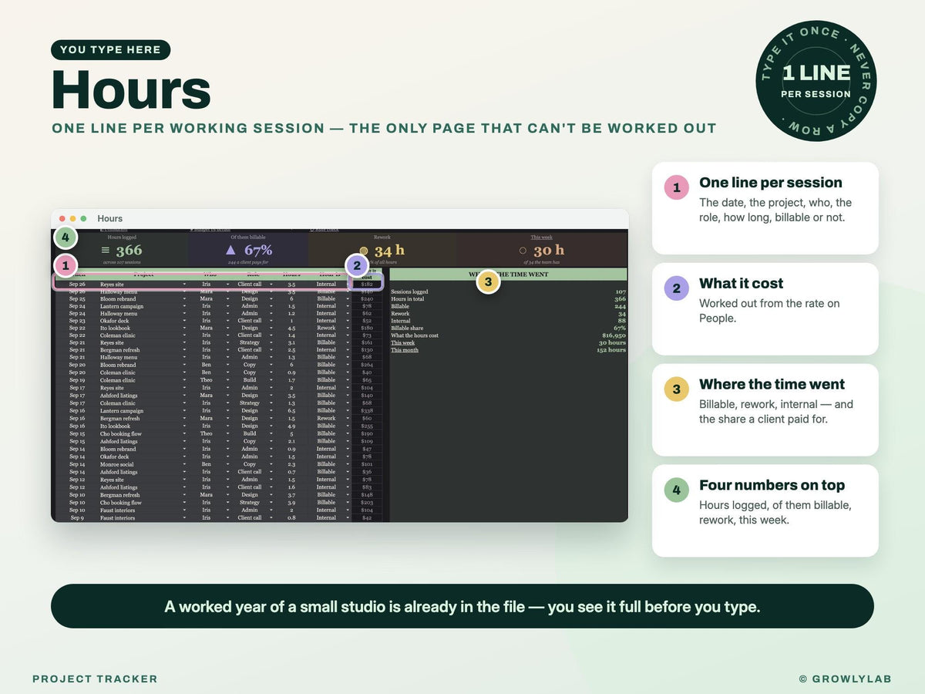The height and width of the screenshot is (694, 925).
Task: Open Who dropdown on Sep 14 Monroe social row
Action: (x=227, y=464)
